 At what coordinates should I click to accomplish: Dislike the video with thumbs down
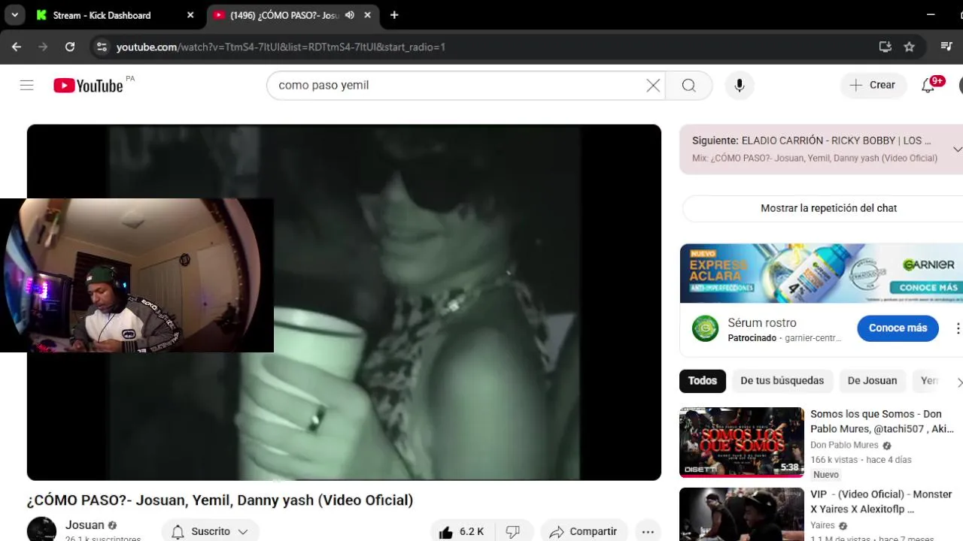513,531
